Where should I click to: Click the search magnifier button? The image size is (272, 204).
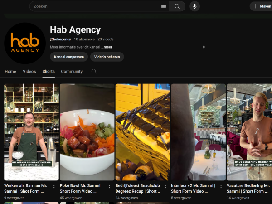[x=177, y=6]
